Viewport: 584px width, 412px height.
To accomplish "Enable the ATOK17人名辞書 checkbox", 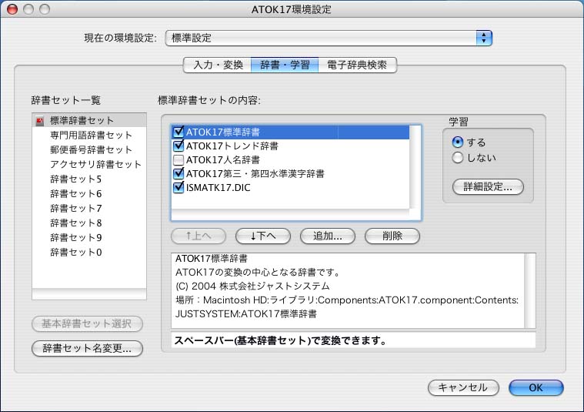I will tap(179, 160).
